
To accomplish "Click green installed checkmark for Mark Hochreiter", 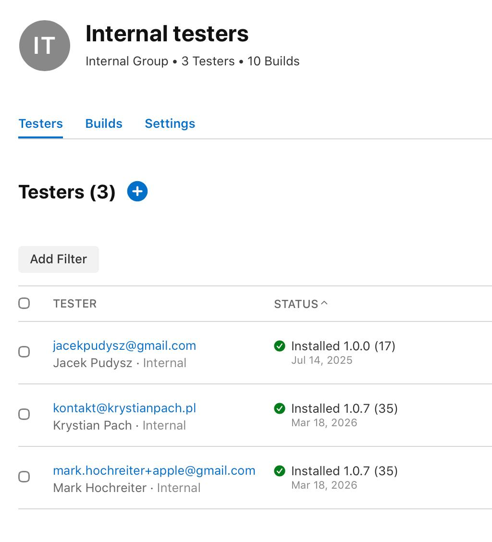I will [279, 471].
